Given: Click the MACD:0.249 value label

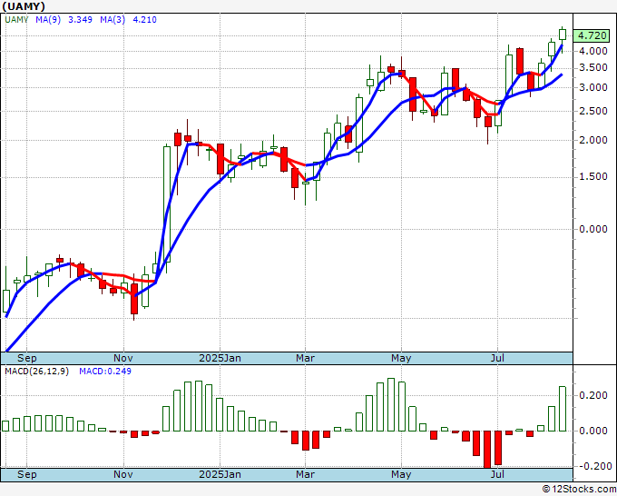Looking at the screenshot, I should point(105,372).
